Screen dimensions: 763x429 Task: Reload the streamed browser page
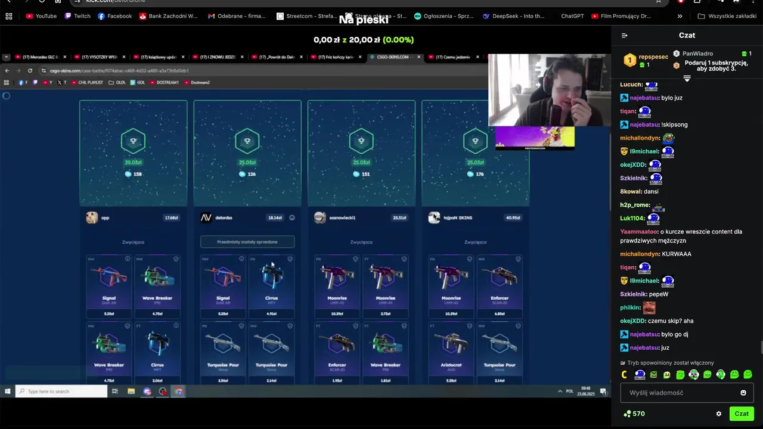pyautogui.click(x=30, y=70)
